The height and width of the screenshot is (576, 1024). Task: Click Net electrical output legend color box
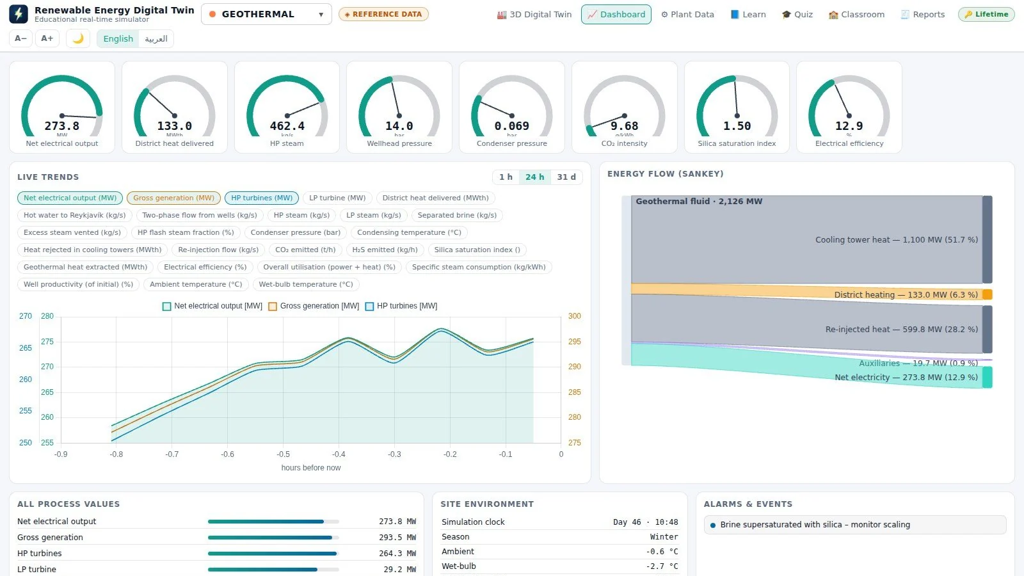(167, 306)
